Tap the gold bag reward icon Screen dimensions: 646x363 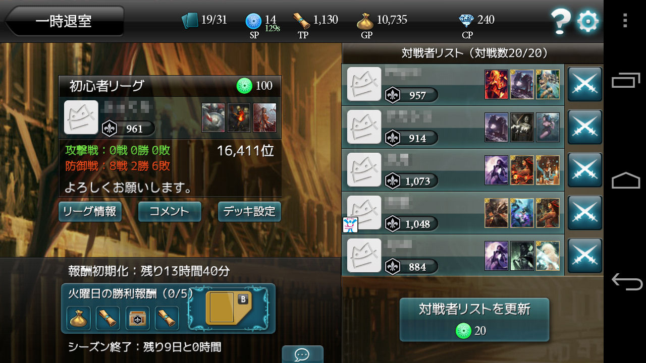click(79, 318)
